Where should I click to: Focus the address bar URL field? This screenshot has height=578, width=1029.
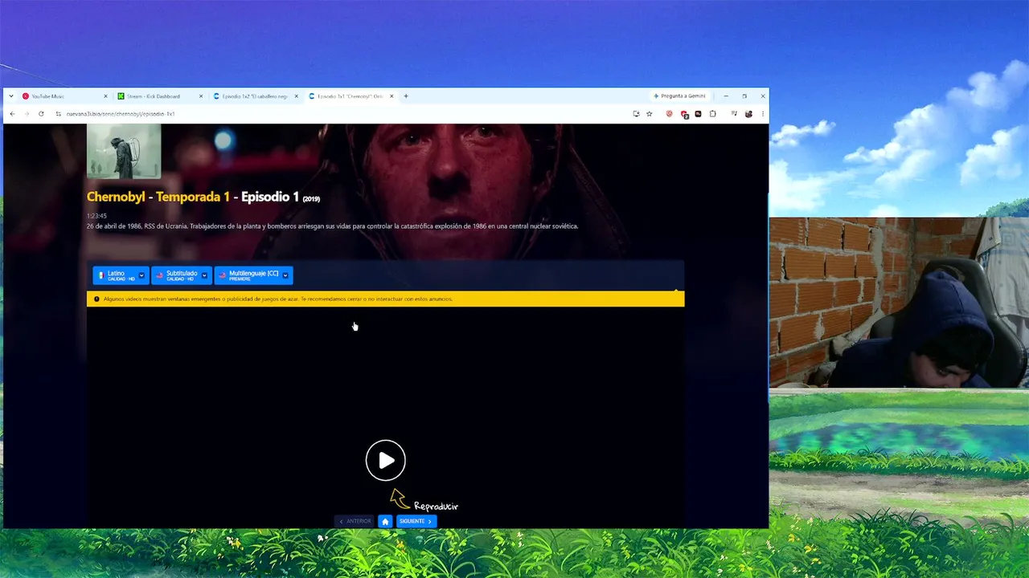coord(346,114)
